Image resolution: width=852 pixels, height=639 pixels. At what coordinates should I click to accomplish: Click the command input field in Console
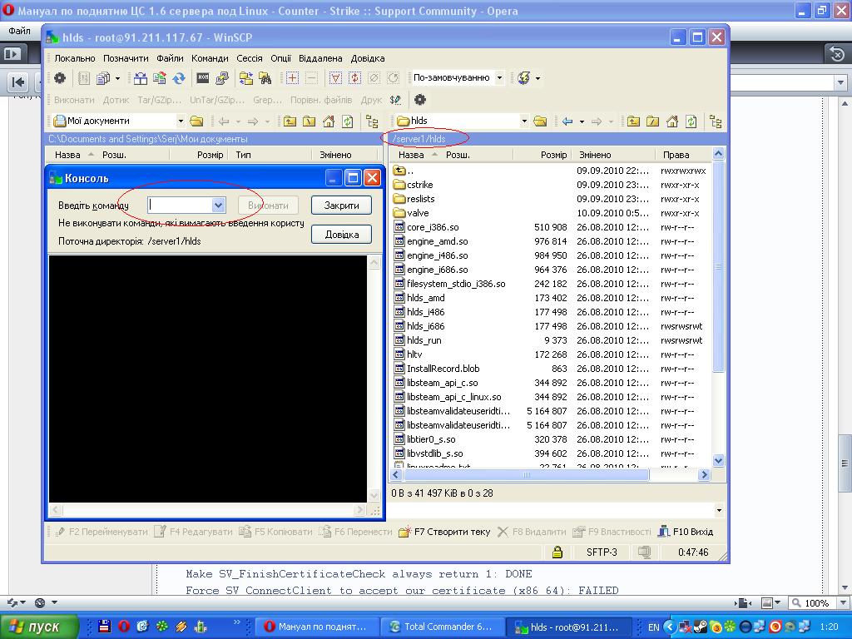(x=180, y=206)
